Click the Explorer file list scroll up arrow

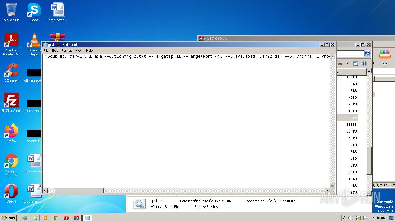[x=369, y=72]
